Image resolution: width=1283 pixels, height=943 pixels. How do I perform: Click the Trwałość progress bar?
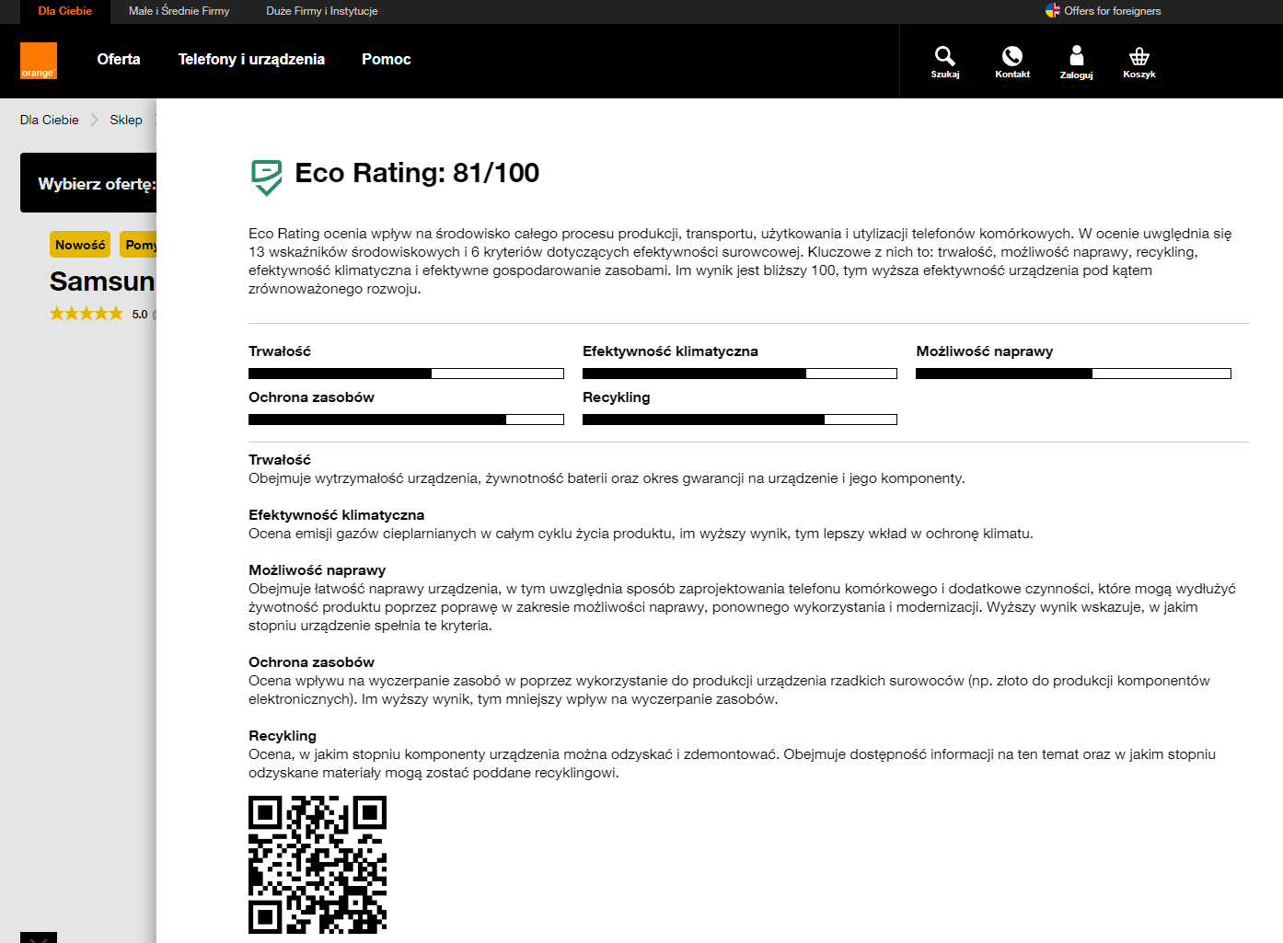pyautogui.click(x=406, y=374)
